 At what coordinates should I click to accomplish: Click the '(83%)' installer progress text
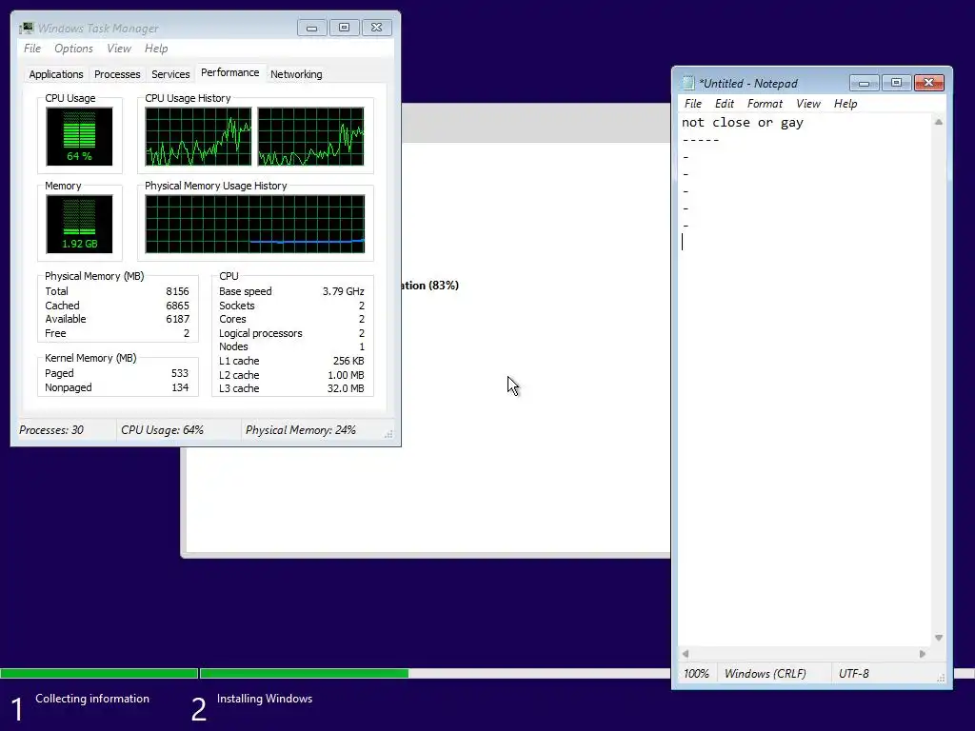pos(444,286)
